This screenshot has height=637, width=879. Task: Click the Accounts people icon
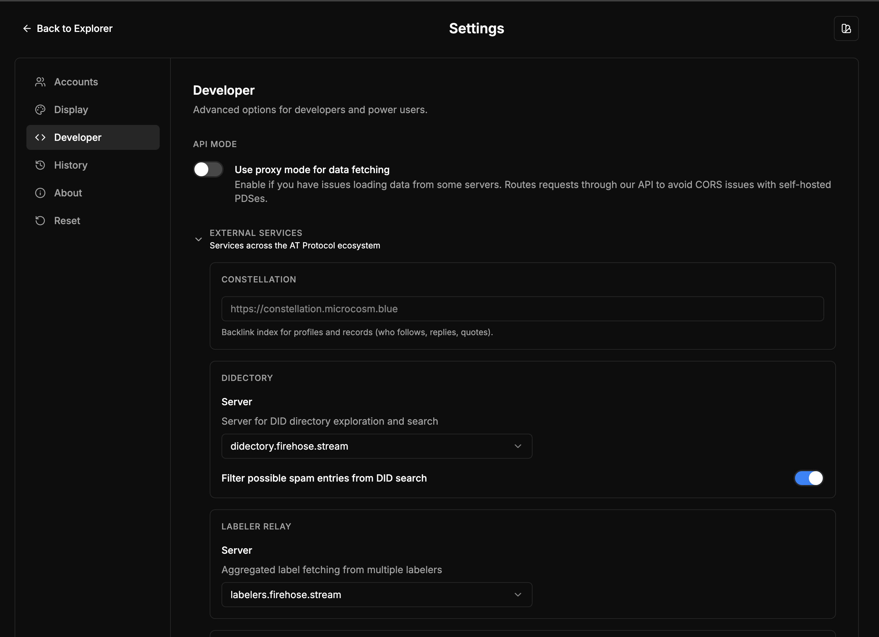(40, 82)
